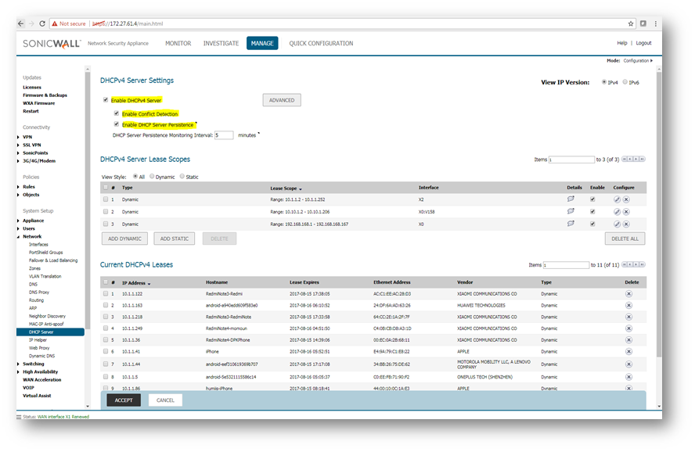Open the QUICK CONFIGURATION tab
Screen dimensions: 695x452
[x=321, y=43]
